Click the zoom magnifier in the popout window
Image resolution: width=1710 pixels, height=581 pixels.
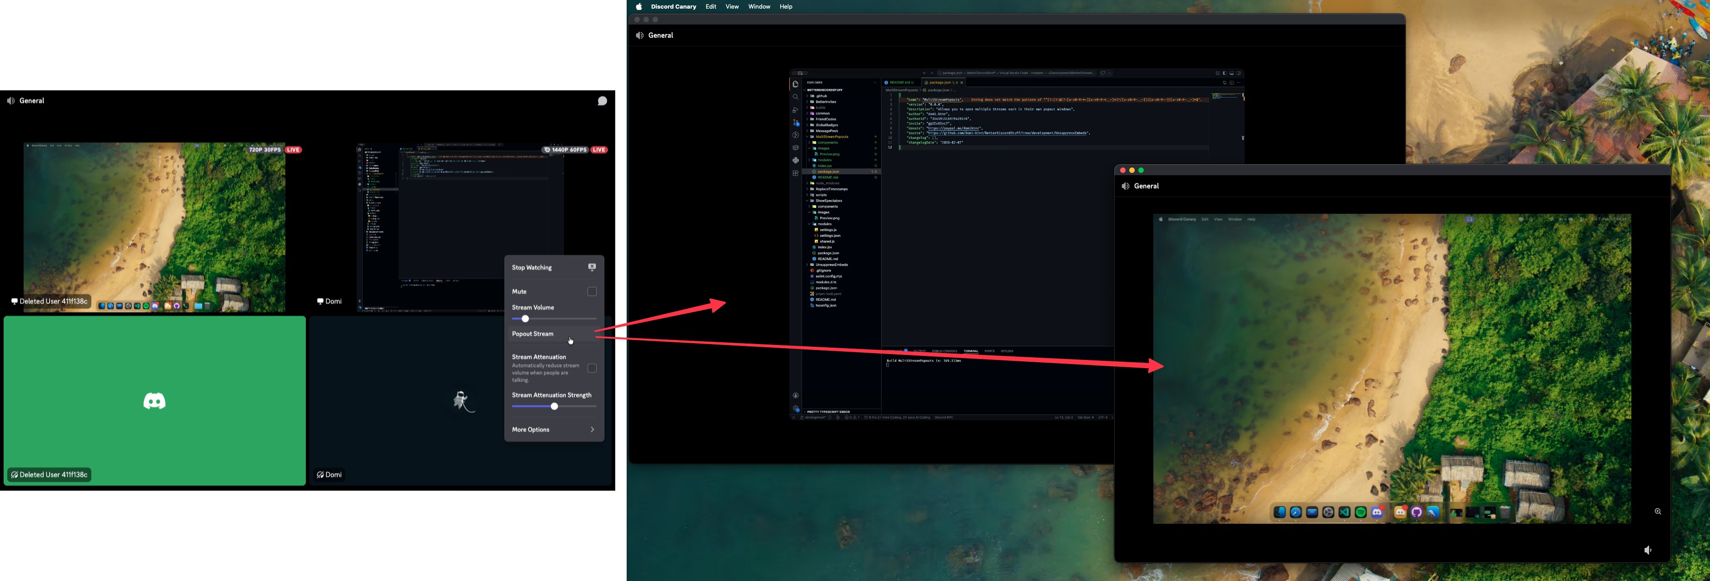[1658, 512]
